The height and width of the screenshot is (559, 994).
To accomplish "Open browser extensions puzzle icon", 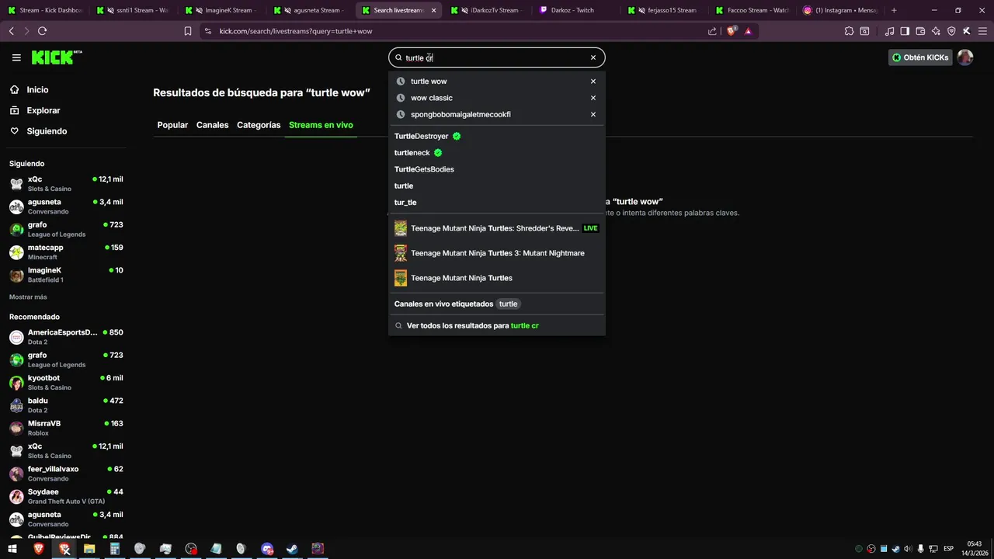I will pos(849,31).
